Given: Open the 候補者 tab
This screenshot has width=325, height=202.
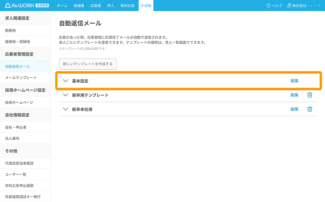Looking at the screenshot, I should pos(79,6).
